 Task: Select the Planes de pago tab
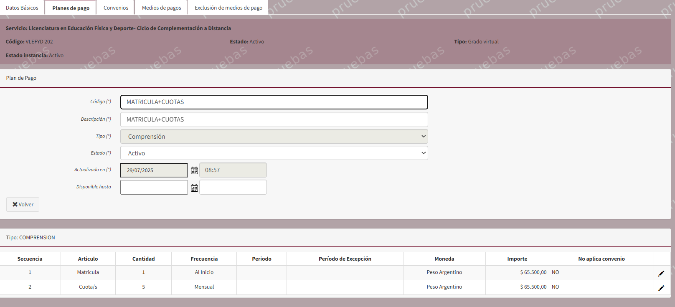[x=71, y=8]
